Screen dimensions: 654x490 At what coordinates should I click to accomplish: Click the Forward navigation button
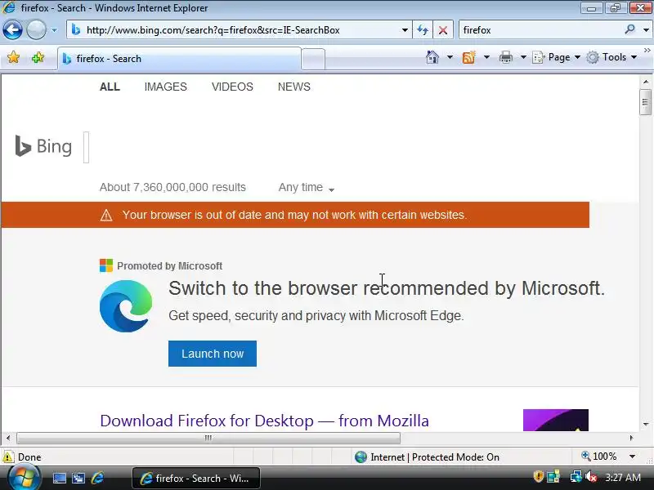coord(36,30)
